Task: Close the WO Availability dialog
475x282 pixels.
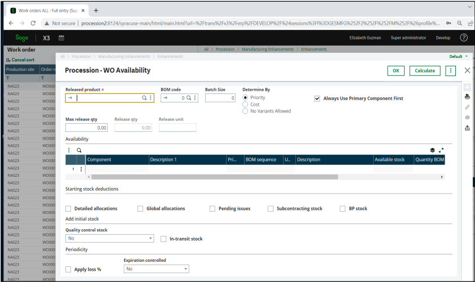Action: pos(467,70)
